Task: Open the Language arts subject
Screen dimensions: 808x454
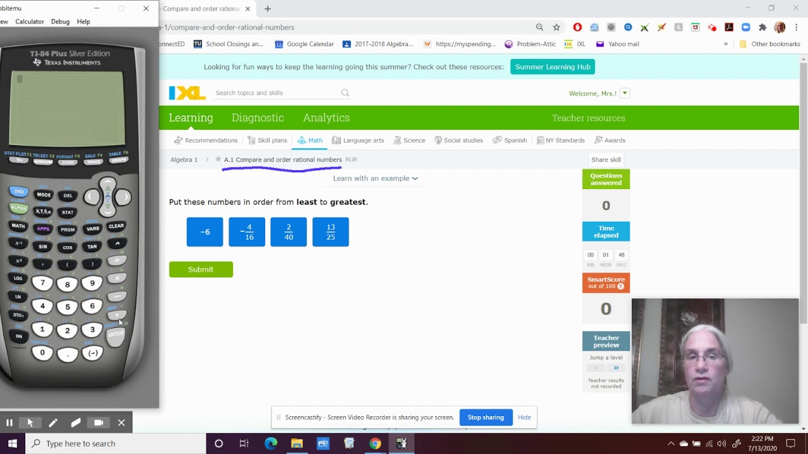Action: [x=358, y=140]
